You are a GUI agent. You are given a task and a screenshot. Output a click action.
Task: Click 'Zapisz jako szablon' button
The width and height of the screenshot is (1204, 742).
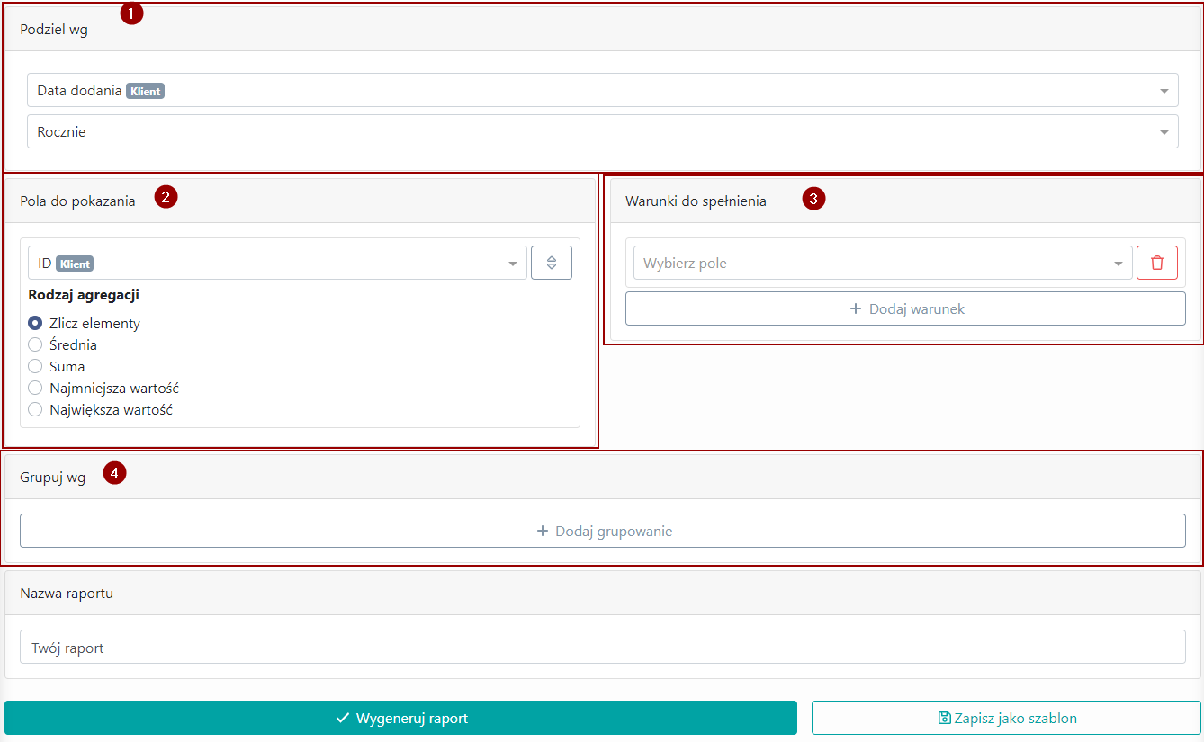coord(1006,718)
